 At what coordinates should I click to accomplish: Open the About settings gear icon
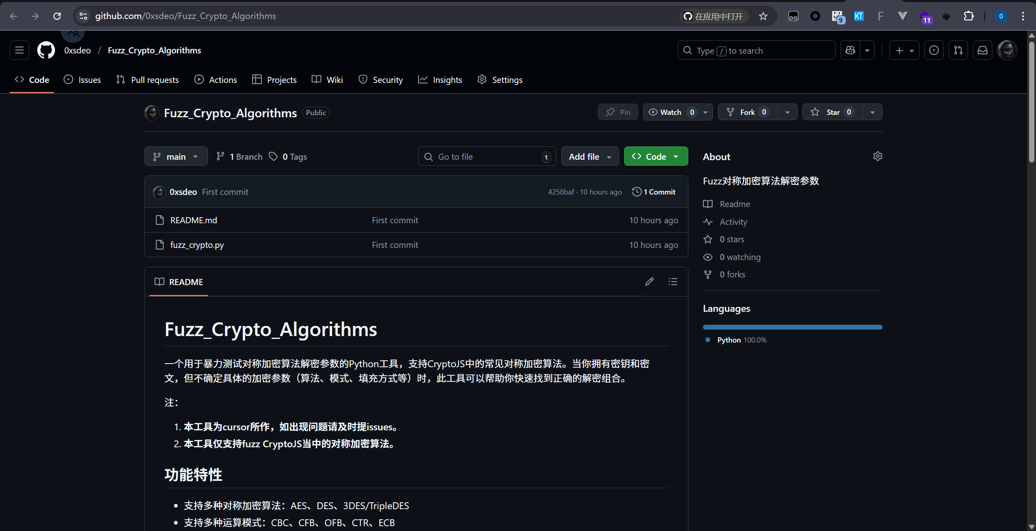(877, 157)
